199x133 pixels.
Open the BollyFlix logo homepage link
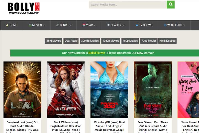click(x=24, y=8)
